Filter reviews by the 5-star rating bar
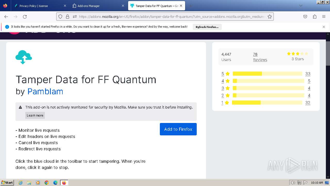 coord(267,74)
